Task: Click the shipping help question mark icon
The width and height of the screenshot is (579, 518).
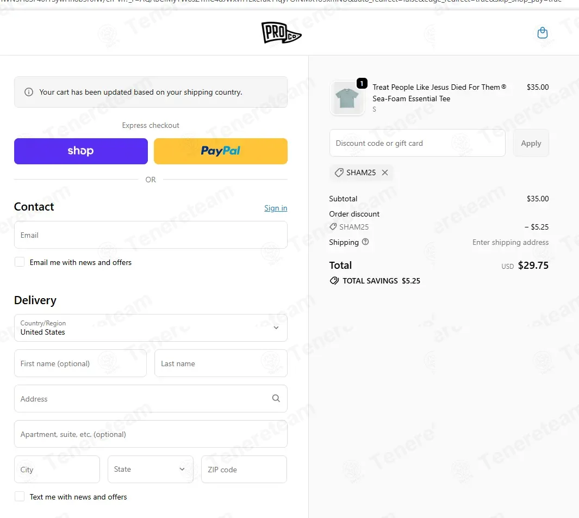Action: (365, 242)
